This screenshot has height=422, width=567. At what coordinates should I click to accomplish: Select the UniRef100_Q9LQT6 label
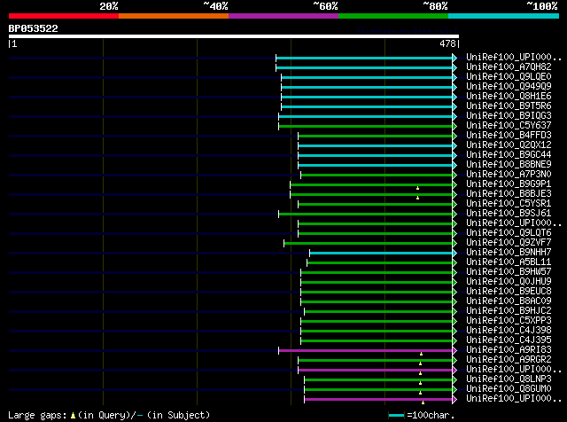click(509, 233)
